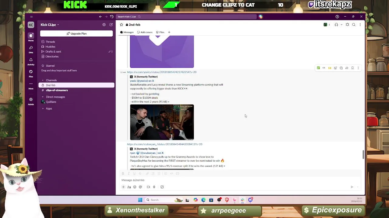Forward the yoxic message with share arrow
The height and width of the screenshot is (218, 389).
click(x=347, y=68)
